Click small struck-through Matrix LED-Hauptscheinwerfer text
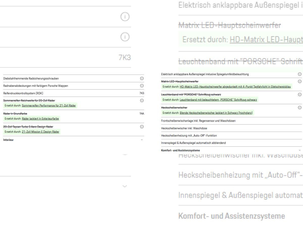303x227 pixels. (180, 81)
